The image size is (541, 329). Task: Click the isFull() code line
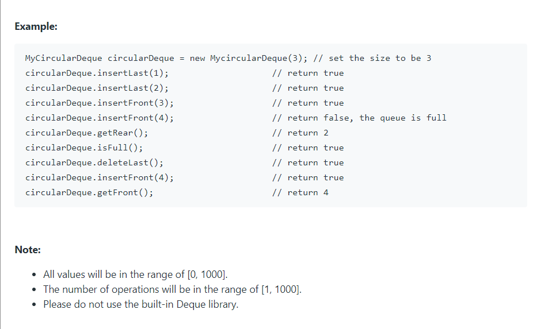coord(184,148)
